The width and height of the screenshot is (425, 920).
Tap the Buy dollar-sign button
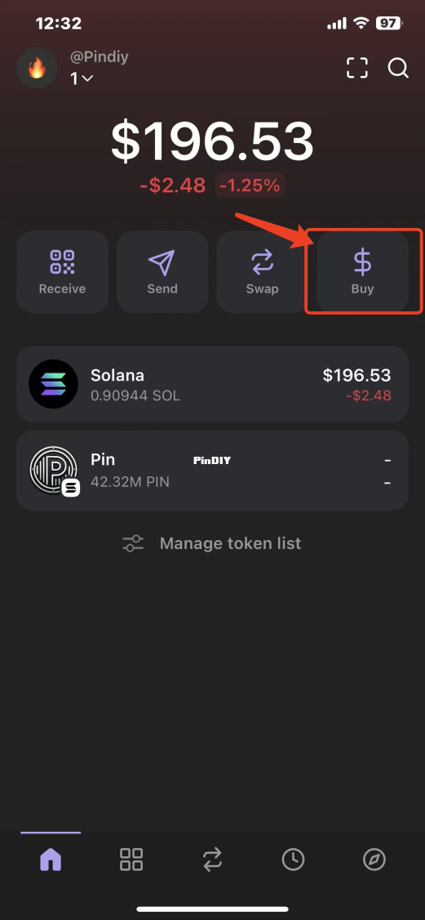pos(362,271)
